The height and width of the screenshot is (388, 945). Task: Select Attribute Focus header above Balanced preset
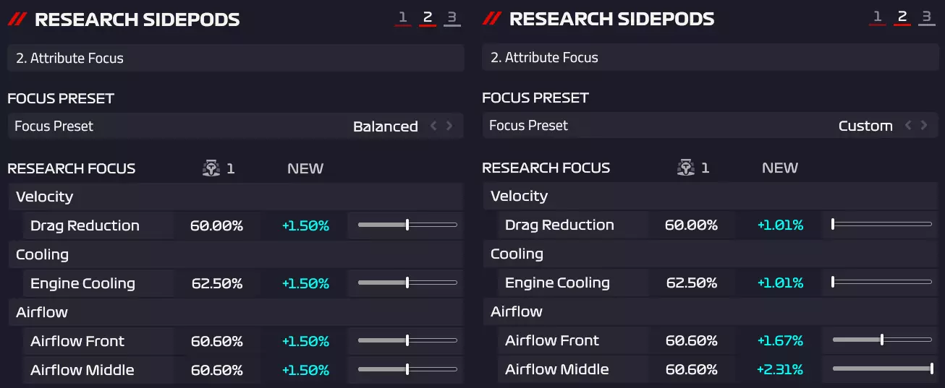click(x=235, y=58)
